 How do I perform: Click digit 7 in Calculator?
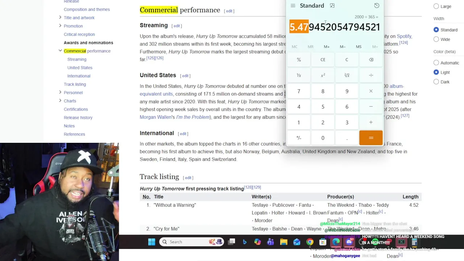coord(299,91)
